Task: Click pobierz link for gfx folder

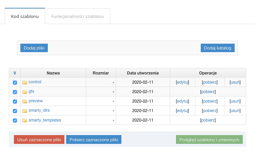Action: click(x=208, y=92)
